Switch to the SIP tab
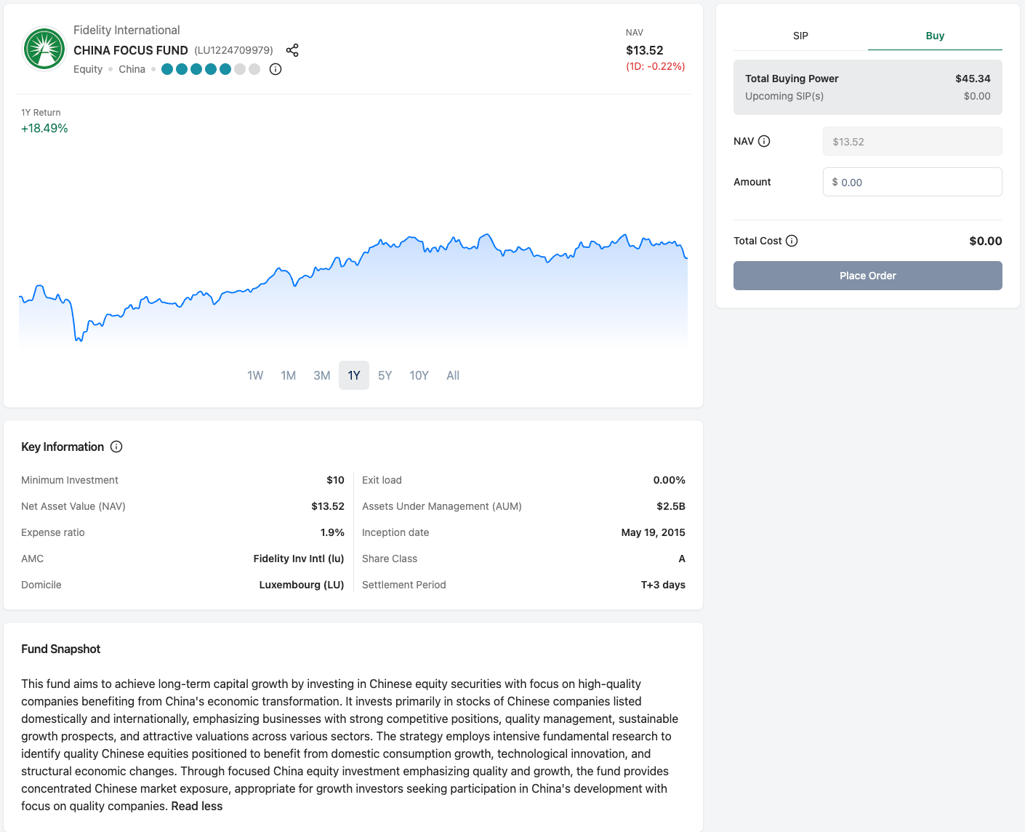 [x=800, y=36]
